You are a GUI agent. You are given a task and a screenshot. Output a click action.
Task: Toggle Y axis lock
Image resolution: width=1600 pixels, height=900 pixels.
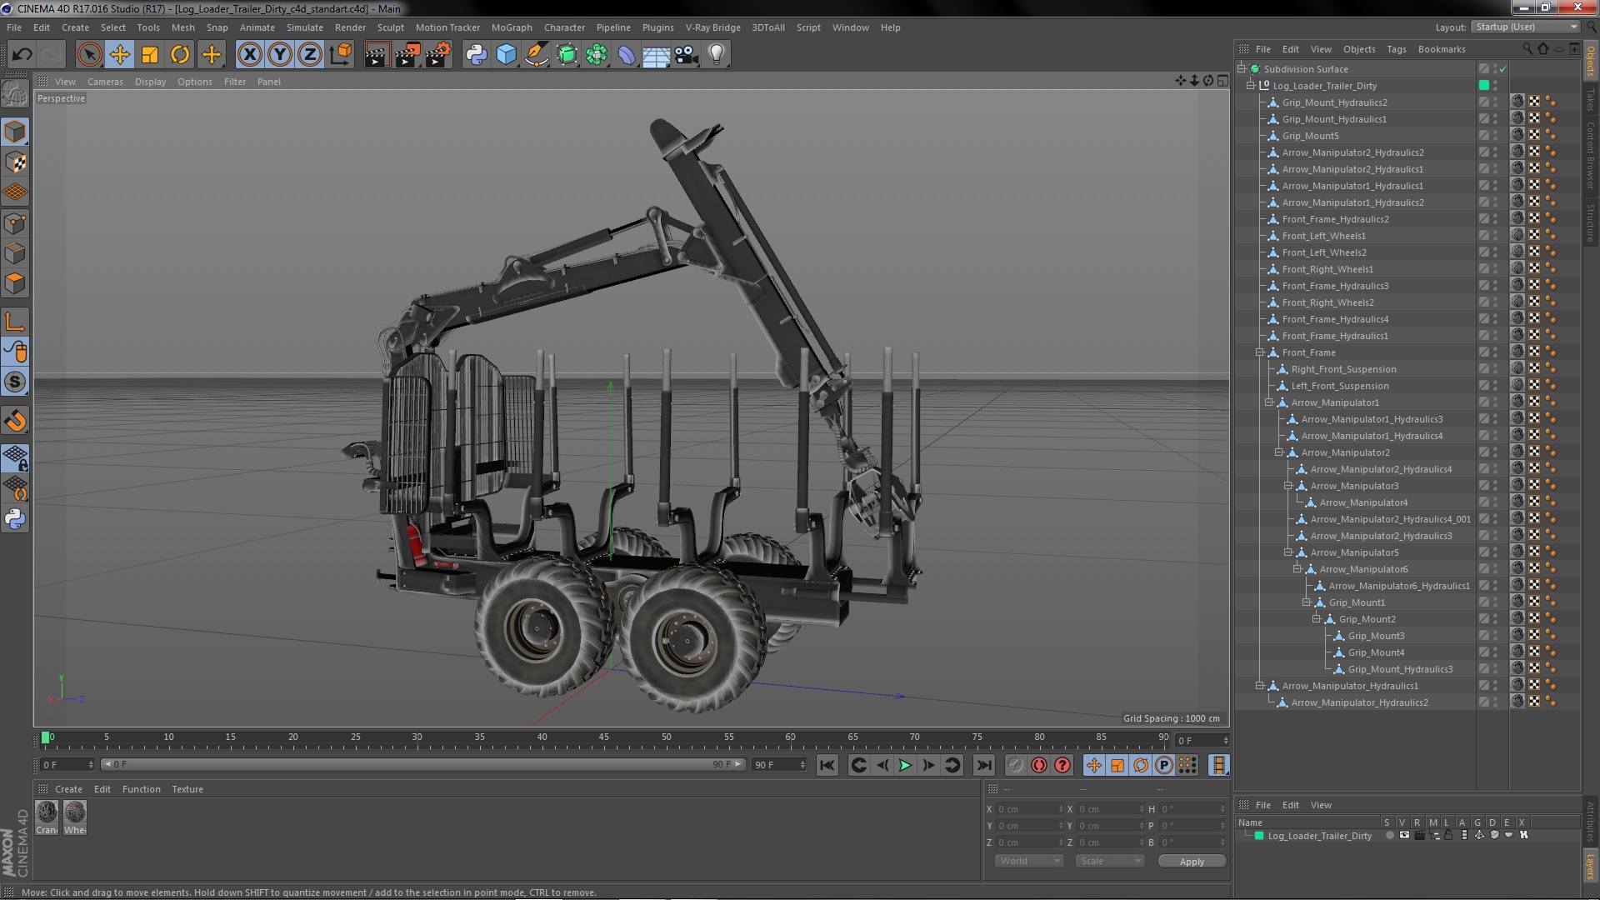[x=280, y=55]
